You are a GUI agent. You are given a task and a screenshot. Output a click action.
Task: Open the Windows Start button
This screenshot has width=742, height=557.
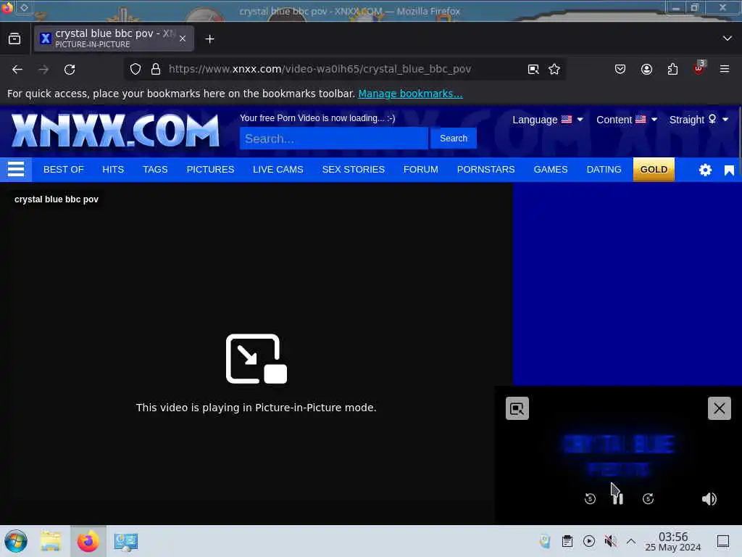coord(16,541)
